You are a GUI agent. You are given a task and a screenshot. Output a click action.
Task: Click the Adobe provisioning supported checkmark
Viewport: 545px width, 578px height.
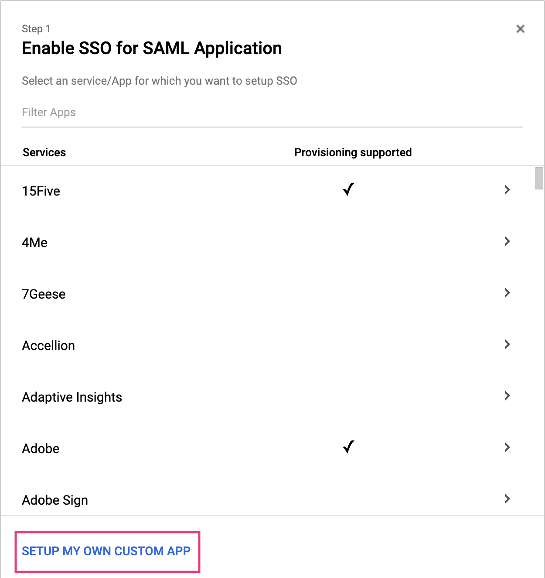click(x=348, y=447)
